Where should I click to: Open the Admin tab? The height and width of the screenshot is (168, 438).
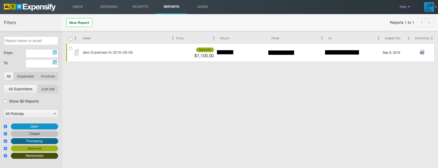click(x=203, y=7)
